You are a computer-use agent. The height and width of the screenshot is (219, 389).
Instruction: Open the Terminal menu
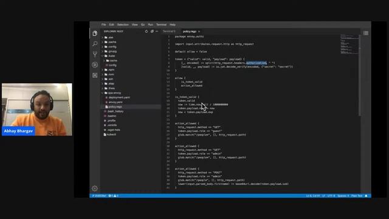coord(161,24)
